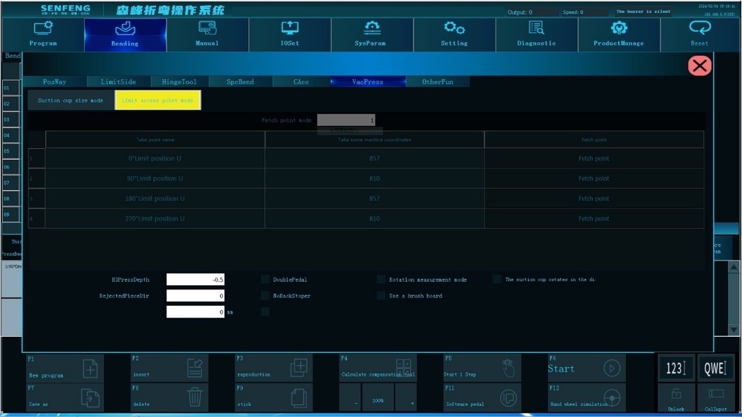Image resolution: width=742 pixels, height=417 pixels.
Task: Open the Diagnostic icon
Action: point(536,28)
